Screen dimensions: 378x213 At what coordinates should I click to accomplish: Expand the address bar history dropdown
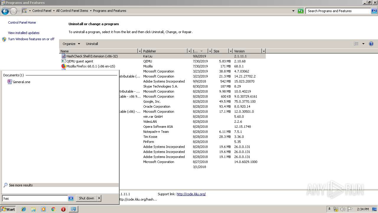click(293, 11)
